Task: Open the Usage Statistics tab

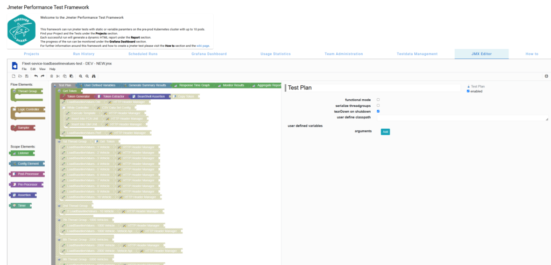Action: [275, 54]
